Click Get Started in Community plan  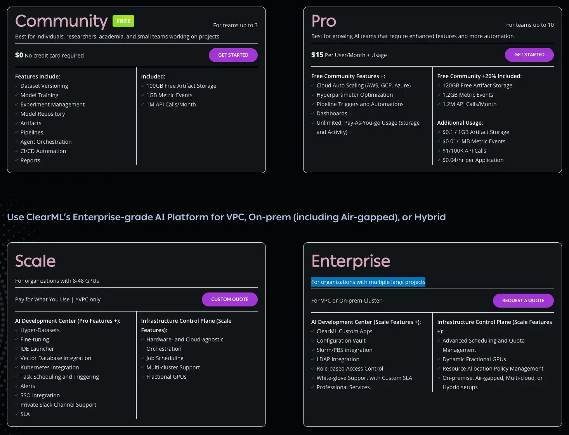click(x=233, y=55)
